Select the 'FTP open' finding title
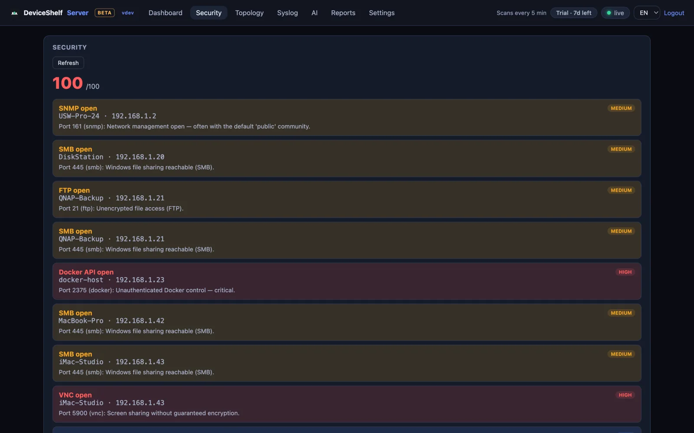The height and width of the screenshot is (433, 694). (74, 190)
